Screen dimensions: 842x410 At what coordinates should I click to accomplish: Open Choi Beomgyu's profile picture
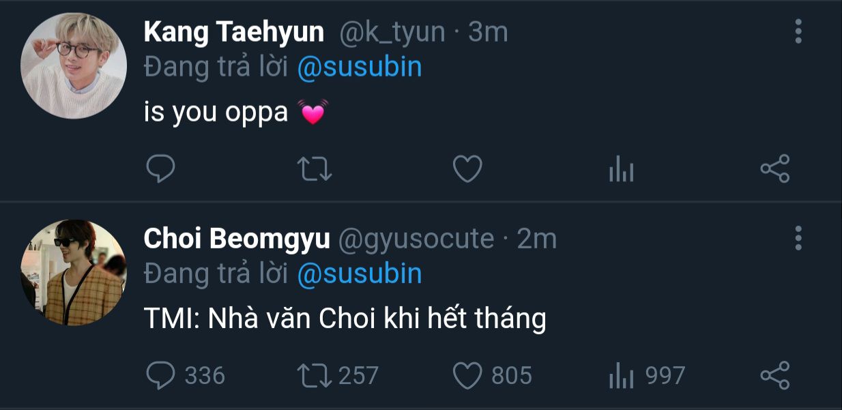(x=74, y=272)
